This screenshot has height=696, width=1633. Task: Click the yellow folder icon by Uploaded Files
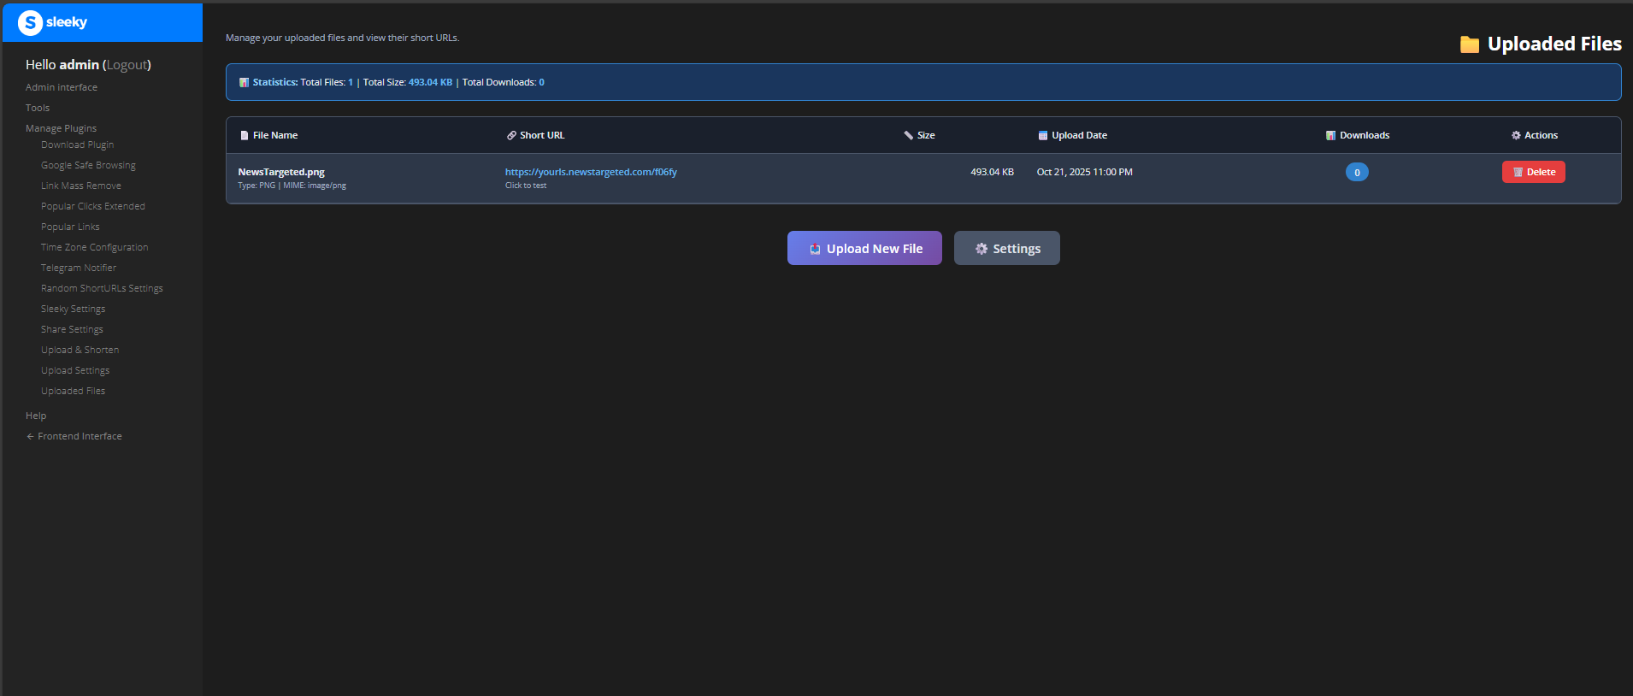1469,44
